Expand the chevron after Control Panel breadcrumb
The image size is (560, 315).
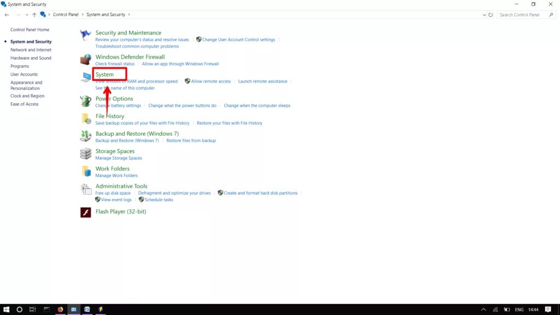(83, 15)
